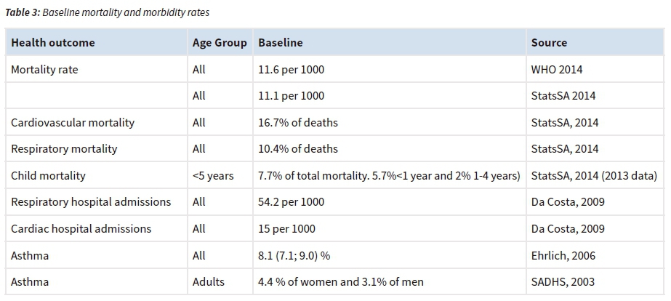
Task: Click the 'WHO 2014' source cell
Action: coord(557,70)
